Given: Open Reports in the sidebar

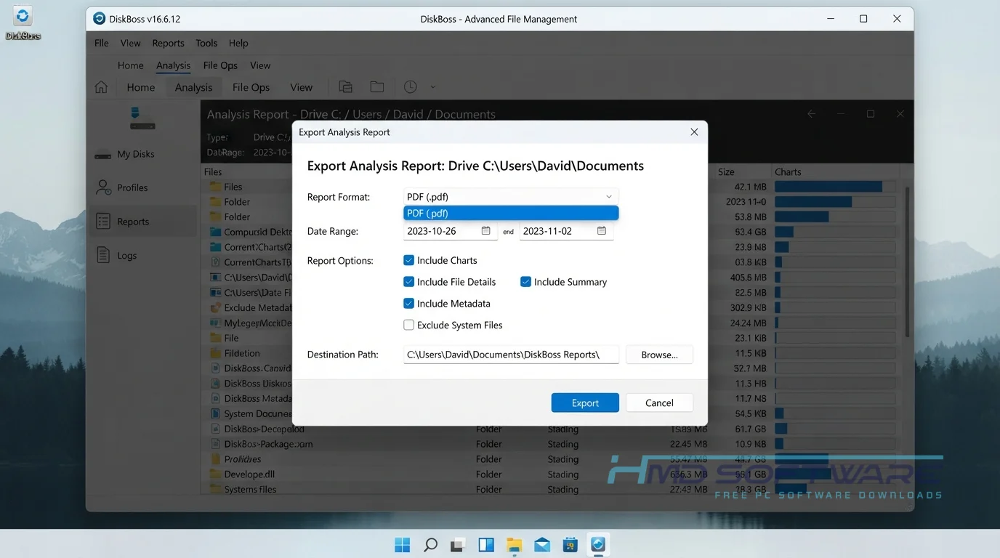Looking at the screenshot, I should point(143,222).
